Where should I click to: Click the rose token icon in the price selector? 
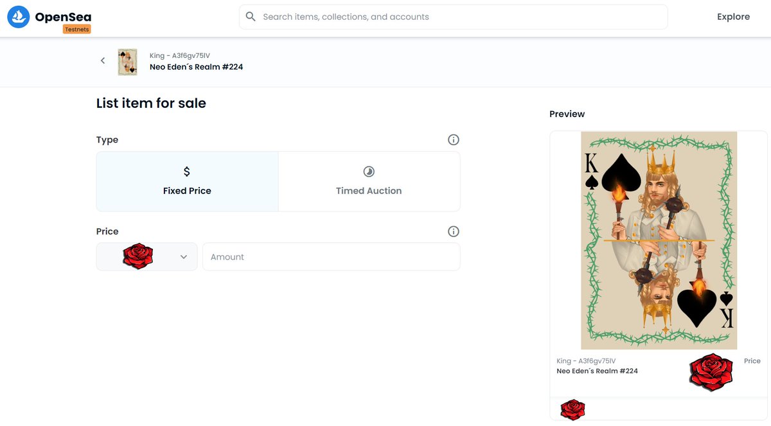137,256
